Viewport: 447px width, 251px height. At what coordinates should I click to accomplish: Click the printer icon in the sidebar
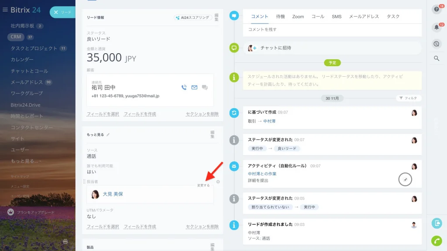coord(65,241)
